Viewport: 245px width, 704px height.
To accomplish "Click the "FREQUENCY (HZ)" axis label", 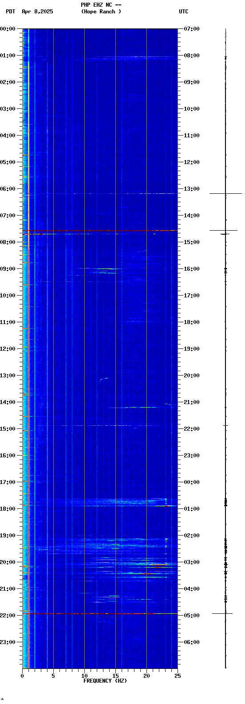I will coord(105,681).
